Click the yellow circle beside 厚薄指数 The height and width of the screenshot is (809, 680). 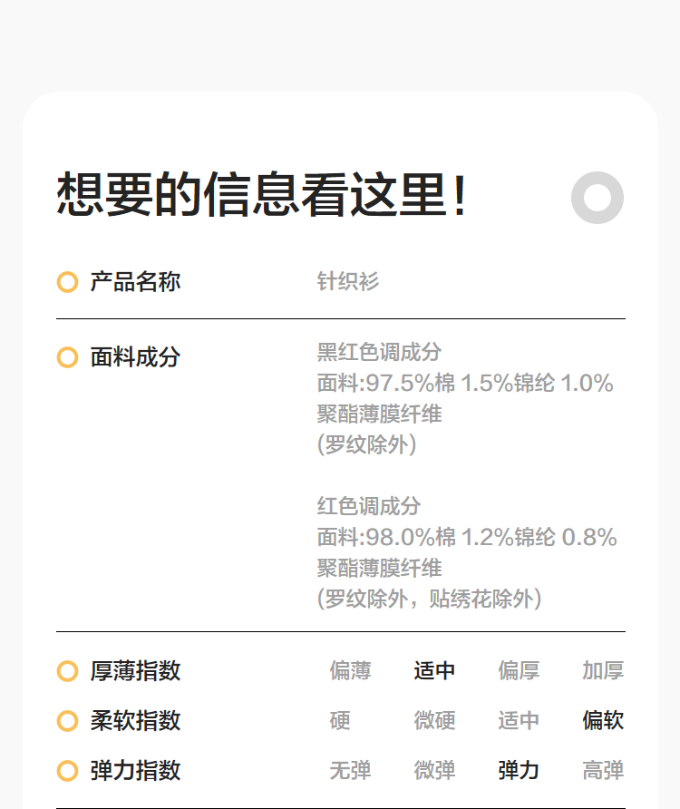pyautogui.click(x=67, y=671)
